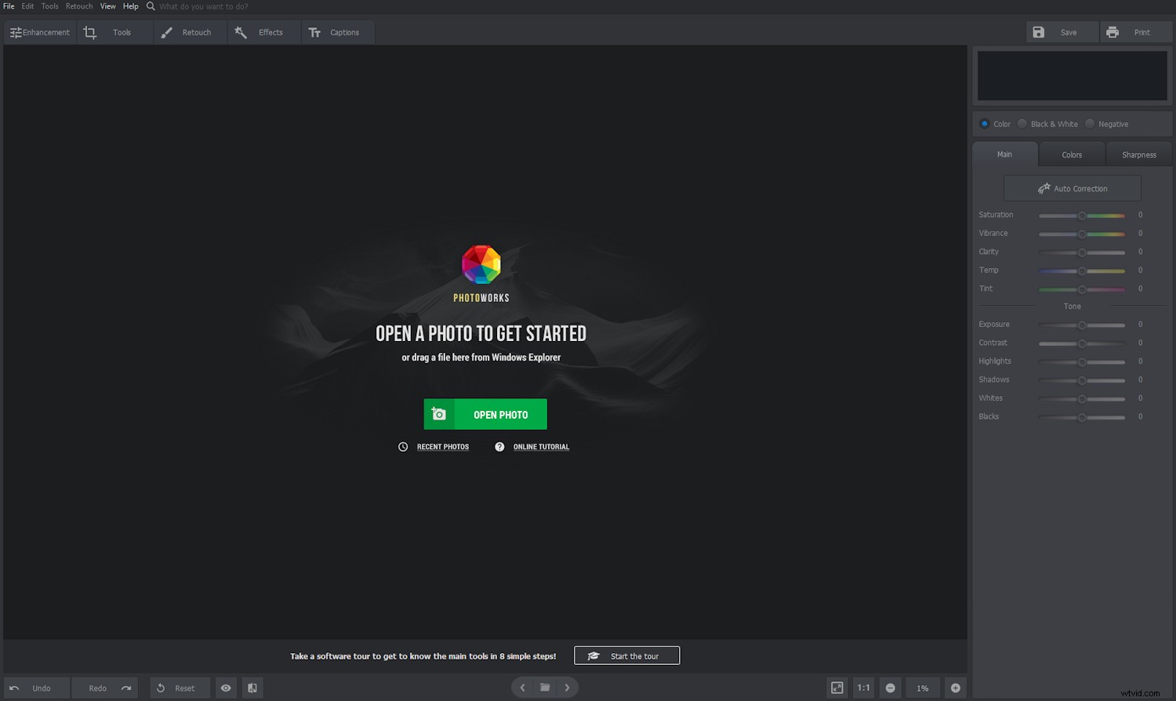
Task: Click the Save diskette icon
Action: 1039,31
